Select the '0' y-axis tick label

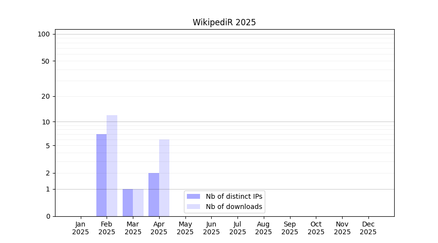[x=48, y=216]
